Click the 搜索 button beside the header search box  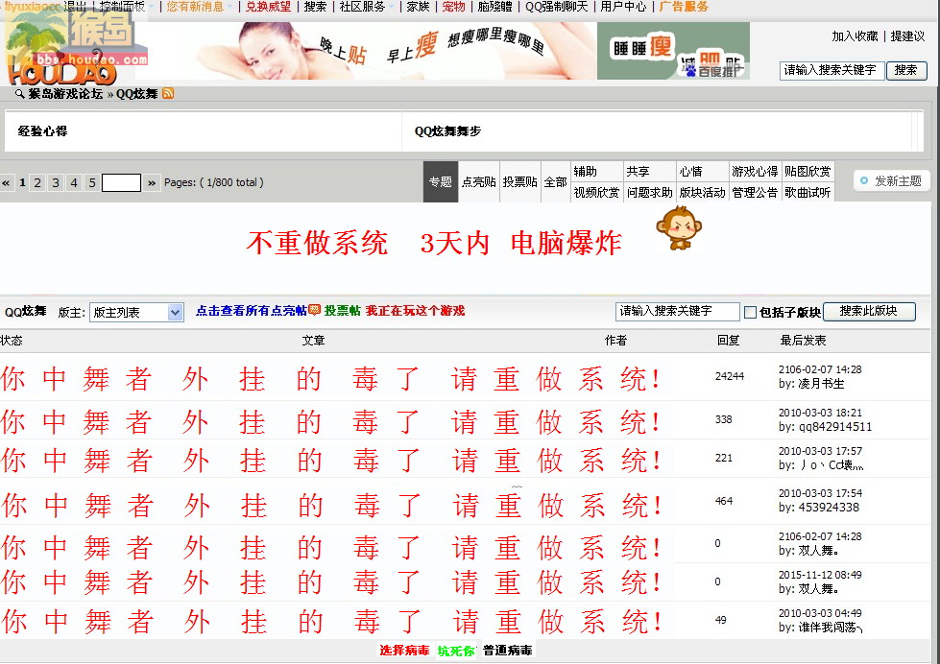906,70
